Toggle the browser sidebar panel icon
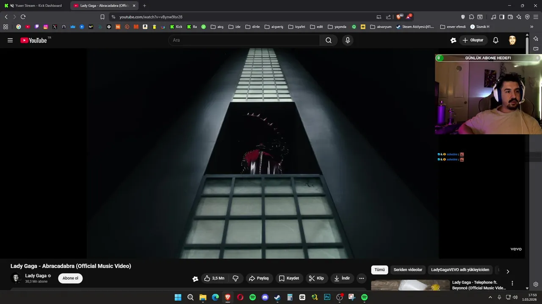 pos(502,17)
